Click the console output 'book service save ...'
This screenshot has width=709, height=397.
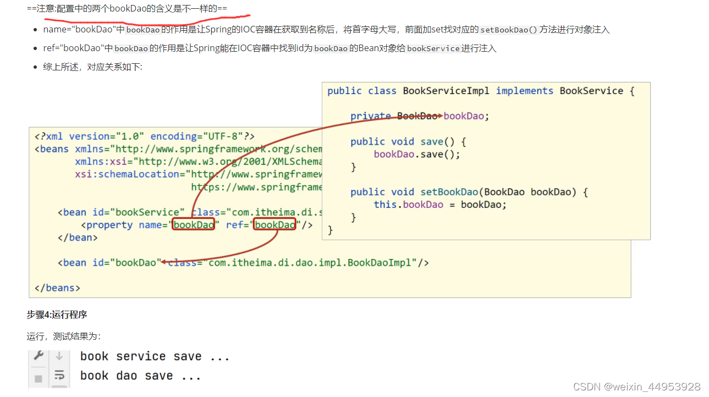(155, 356)
